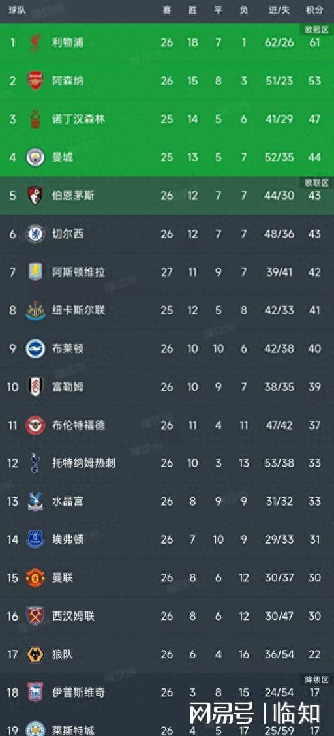
Task: Select the Manchester City crest
Action: (x=35, y=157)
